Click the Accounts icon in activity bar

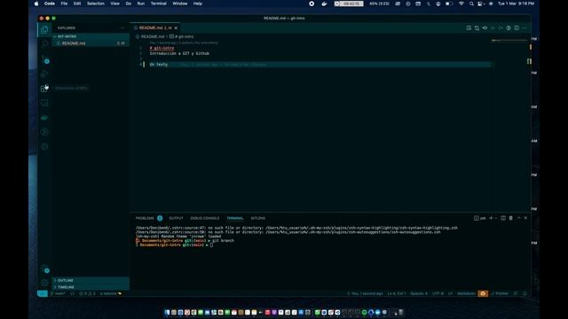click(44, 268)
